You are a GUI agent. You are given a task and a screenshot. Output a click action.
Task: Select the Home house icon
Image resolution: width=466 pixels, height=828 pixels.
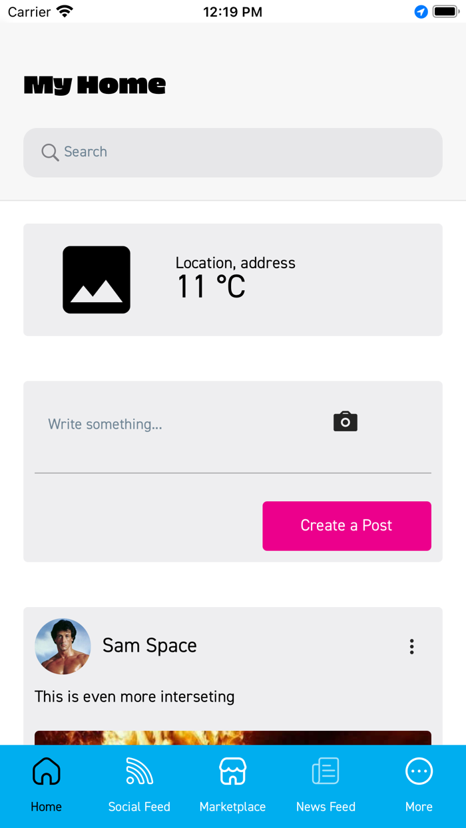(x=47, y=771)
